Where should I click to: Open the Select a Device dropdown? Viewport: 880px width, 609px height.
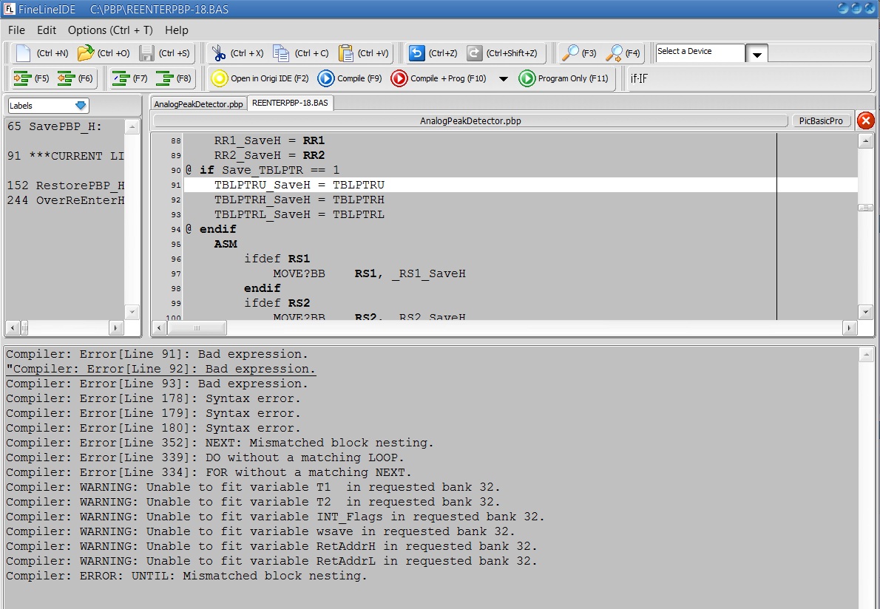coord(757,54)
